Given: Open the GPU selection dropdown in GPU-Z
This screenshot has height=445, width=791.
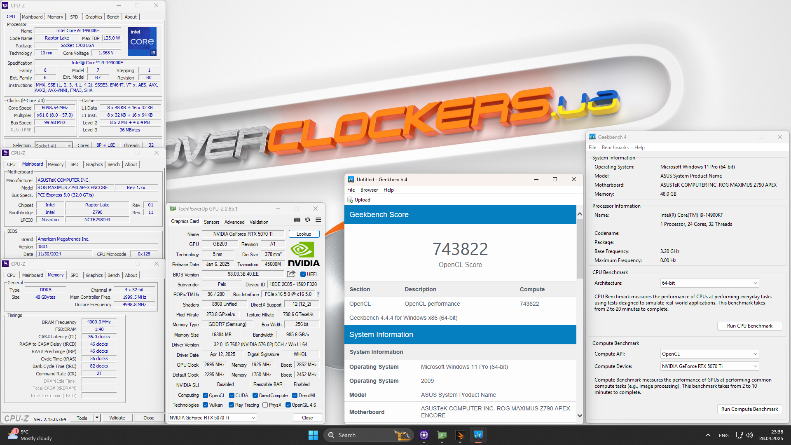Looking at the screenshot, I should tap(213, 418).
